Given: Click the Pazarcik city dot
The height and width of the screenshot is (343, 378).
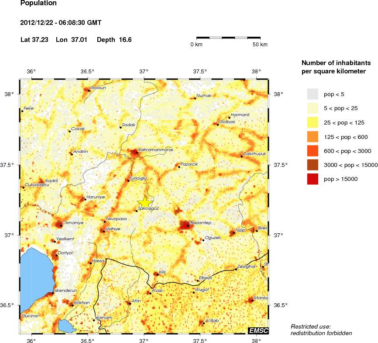Looking at the screenshot, I should tap(179, 167).
